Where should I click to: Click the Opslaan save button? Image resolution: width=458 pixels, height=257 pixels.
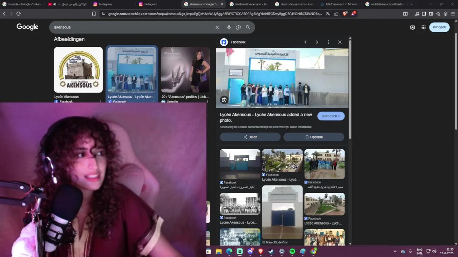[314, 137]
